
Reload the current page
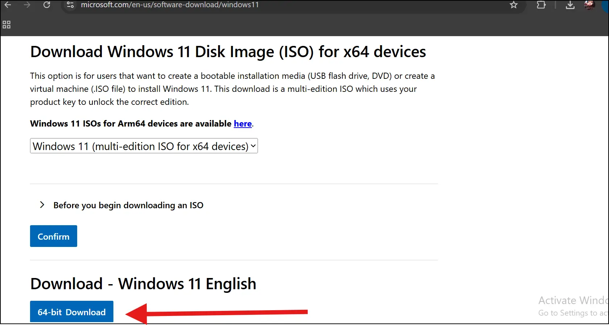[47, 5]
